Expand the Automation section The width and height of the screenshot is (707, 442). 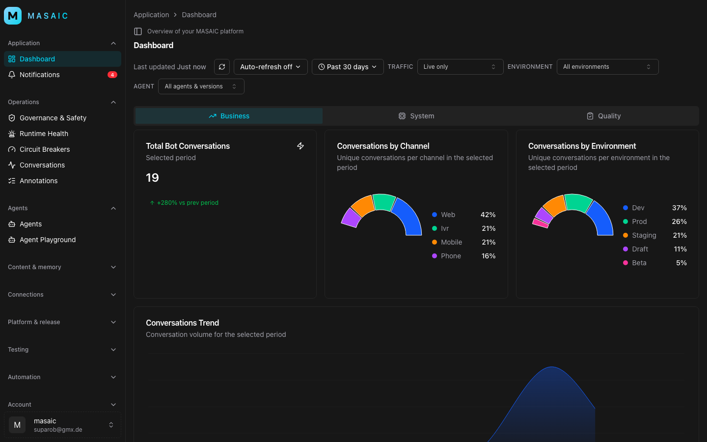click(62, 377)
